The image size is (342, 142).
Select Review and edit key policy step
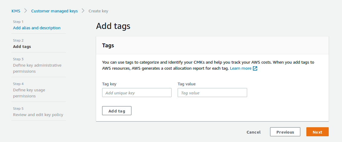38,115
